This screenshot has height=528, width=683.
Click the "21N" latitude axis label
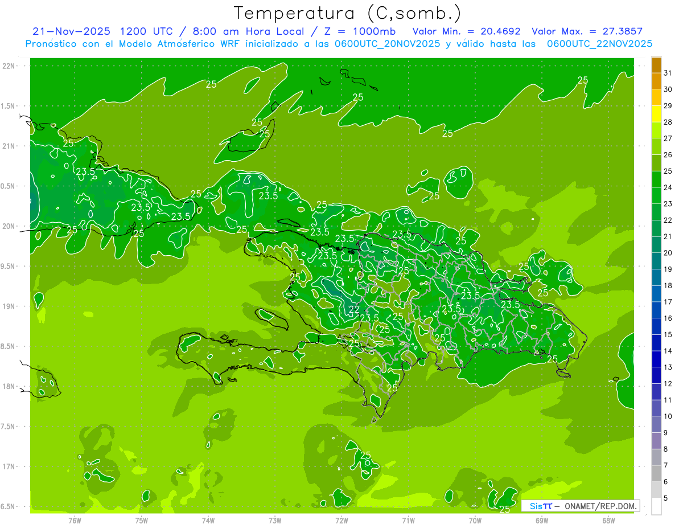pyautogui.click(x=9, y=146)
